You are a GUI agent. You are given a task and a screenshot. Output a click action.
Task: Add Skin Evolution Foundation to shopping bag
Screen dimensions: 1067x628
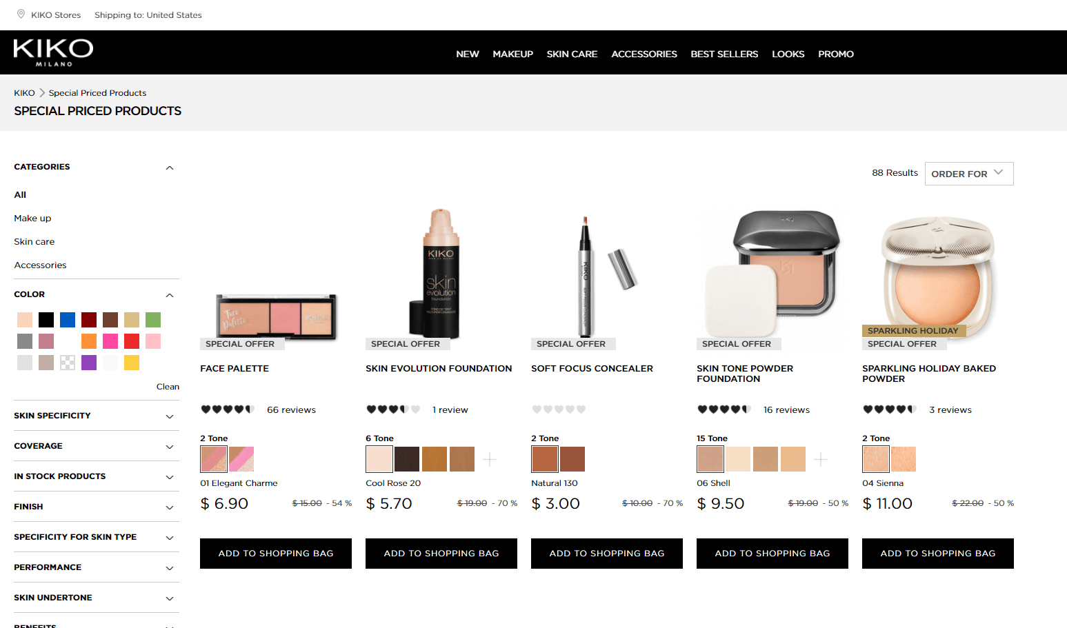click(441, 554)
